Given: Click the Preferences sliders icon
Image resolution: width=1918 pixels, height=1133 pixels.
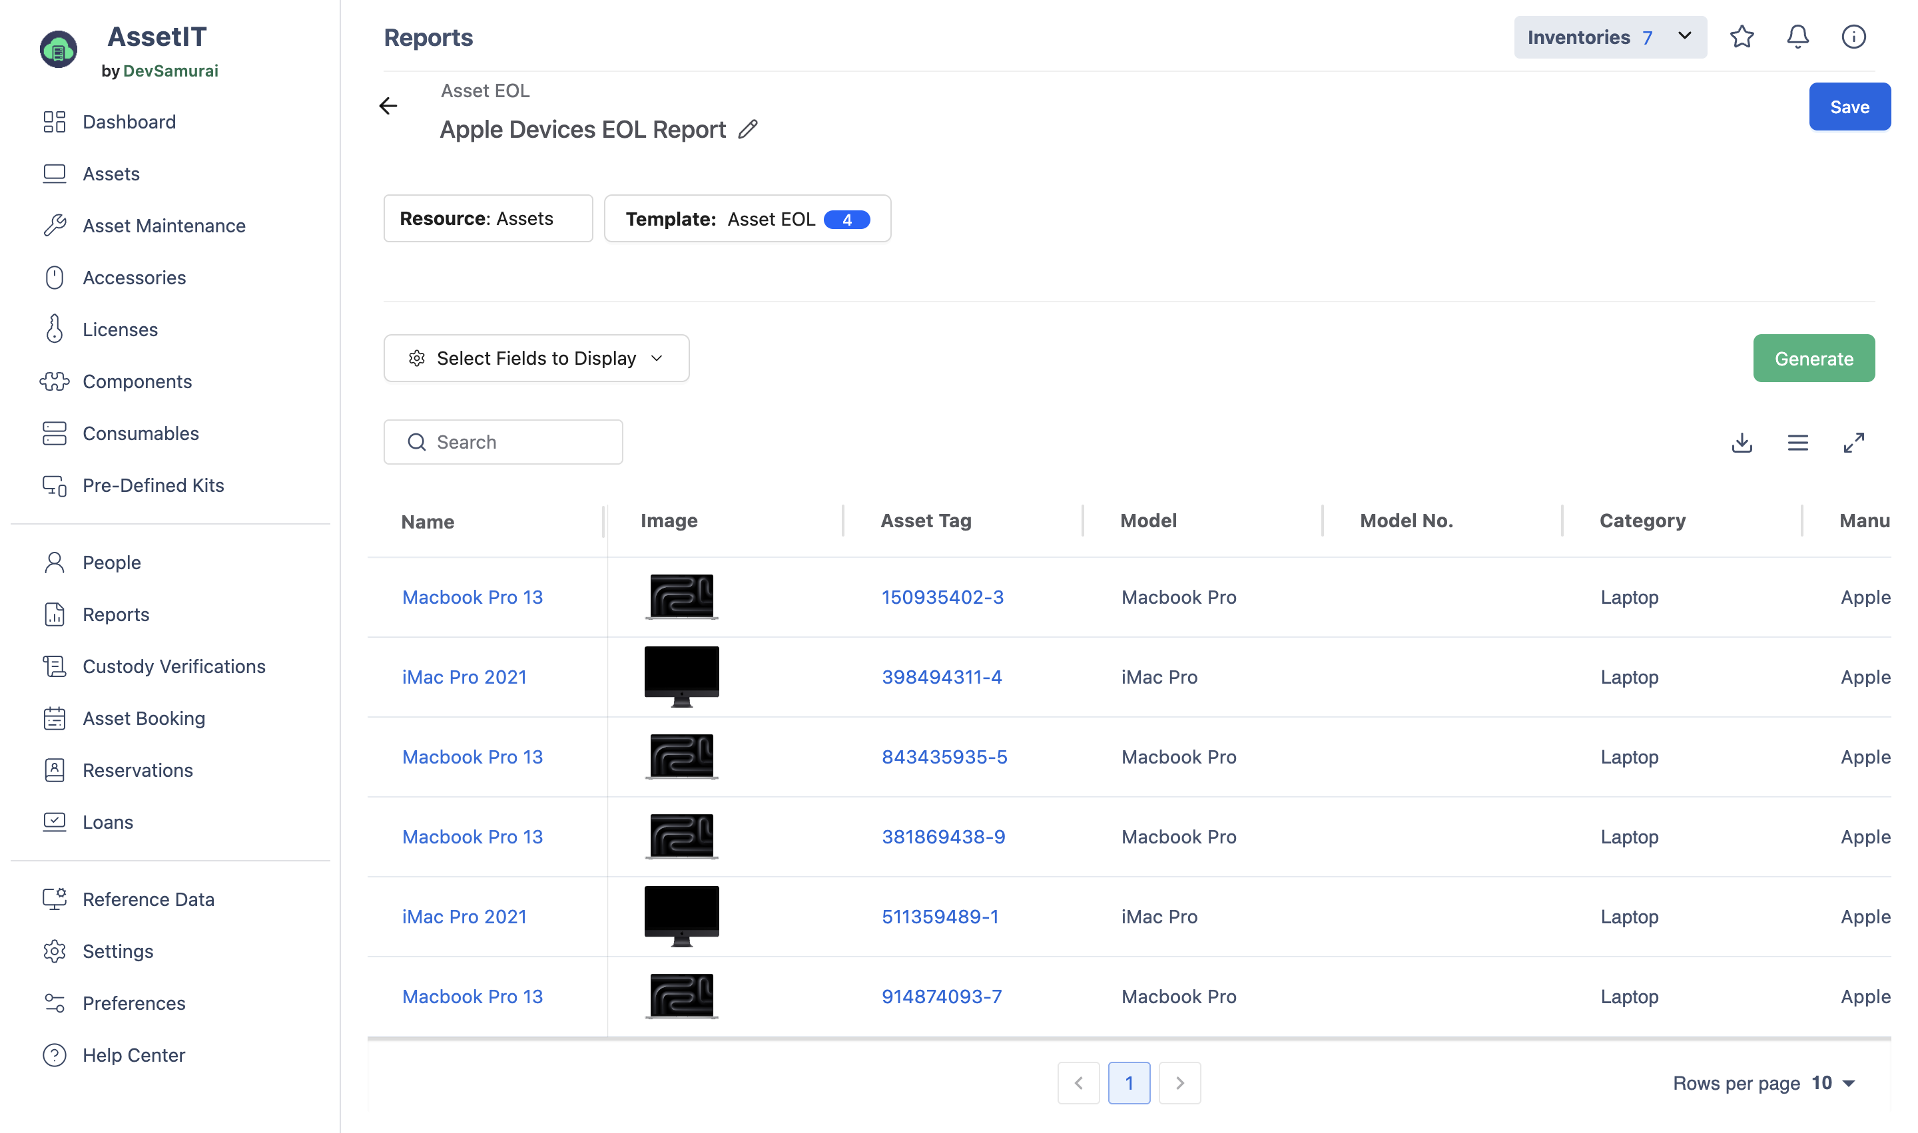Looking at the screenshot, I should tap(54, 1003).
